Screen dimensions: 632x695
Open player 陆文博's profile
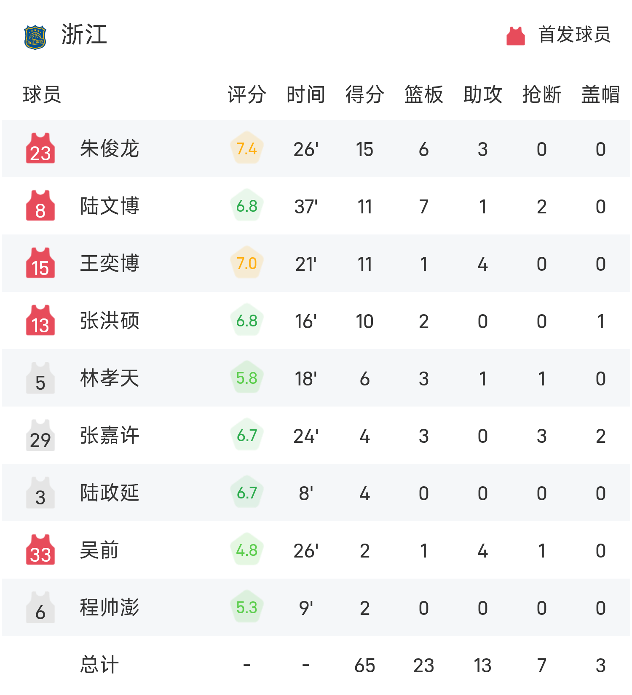pos(110,206)
